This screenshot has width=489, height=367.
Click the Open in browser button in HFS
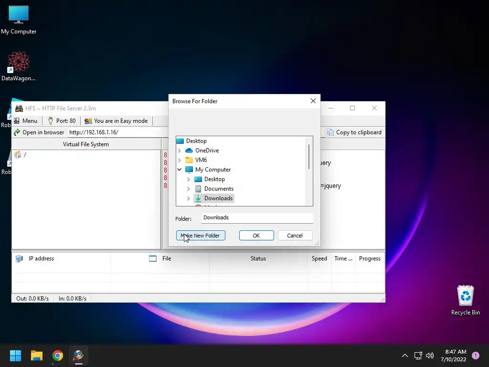39,132
